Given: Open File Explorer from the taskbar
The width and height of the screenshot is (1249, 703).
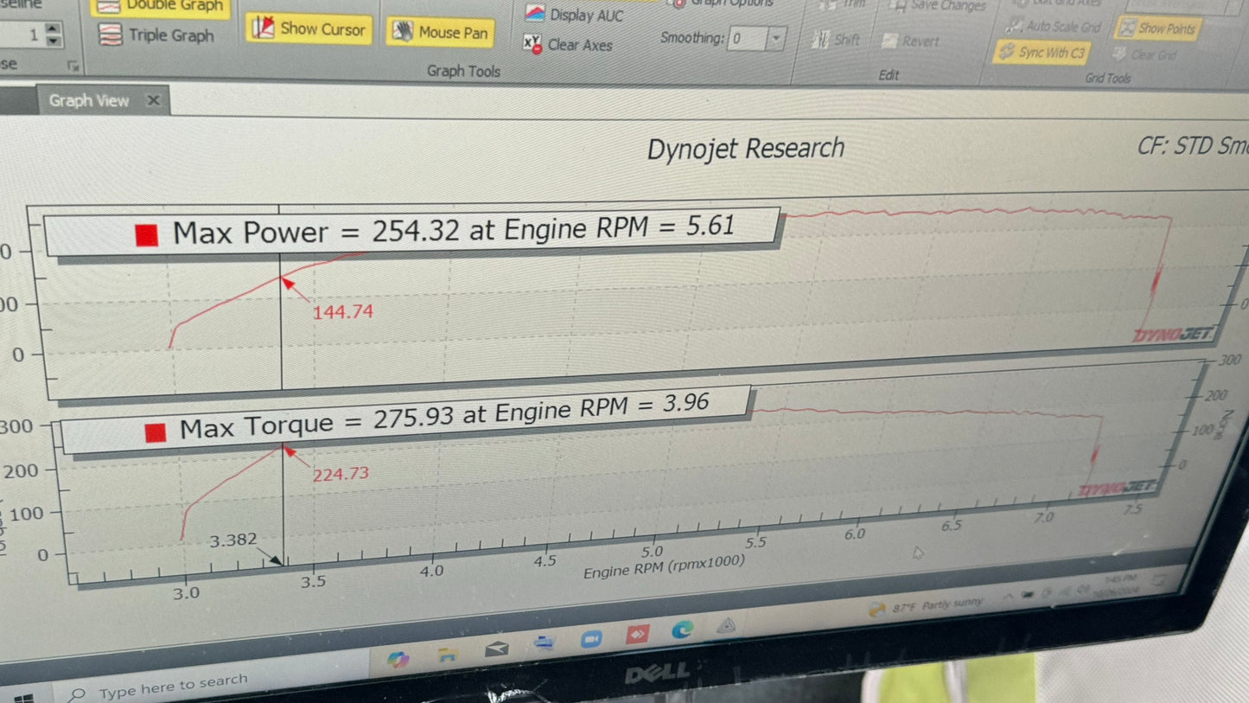Looking at the screenshot, I should (x=447, y=655).
